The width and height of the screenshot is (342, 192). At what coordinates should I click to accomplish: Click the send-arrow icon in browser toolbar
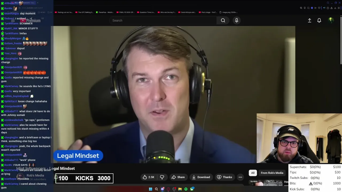[315, 8]
